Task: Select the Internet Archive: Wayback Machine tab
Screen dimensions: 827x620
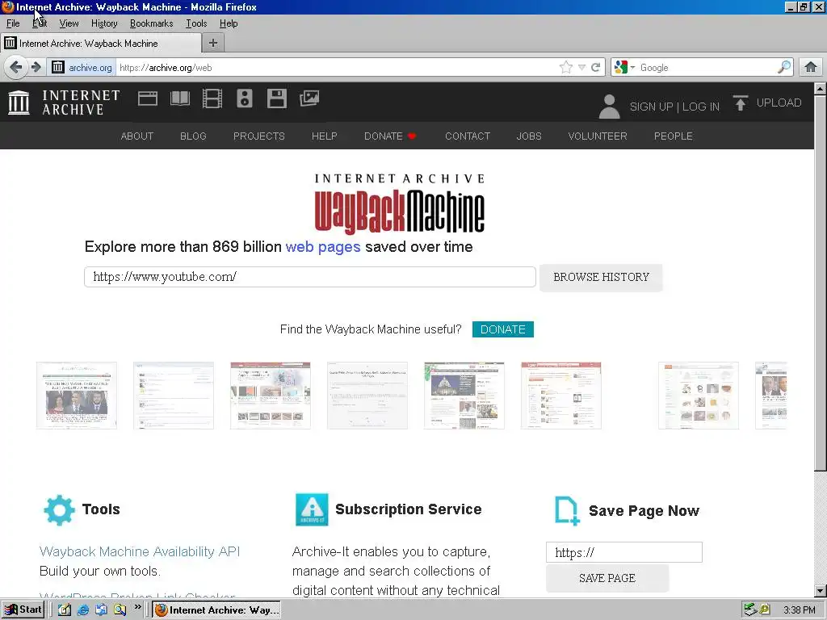Action: pyautogui.click(x=101, y=44)
